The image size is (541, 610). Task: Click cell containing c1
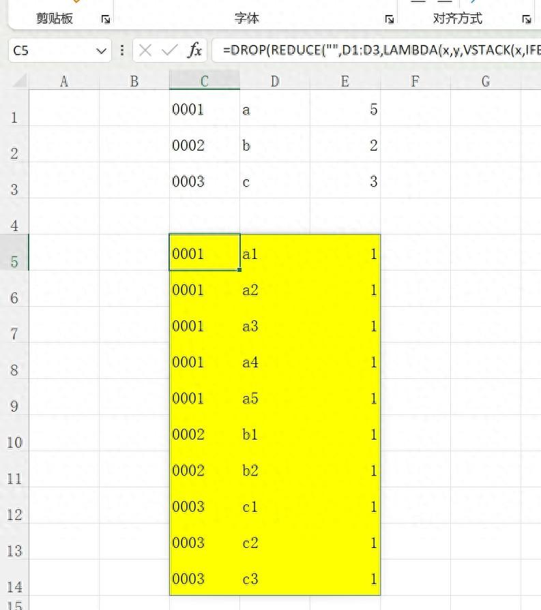pos(275,505)
